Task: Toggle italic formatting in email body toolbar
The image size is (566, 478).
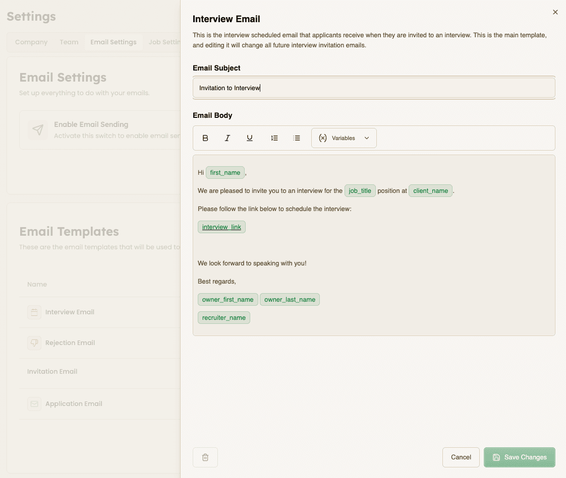Action: coord(227,138)
